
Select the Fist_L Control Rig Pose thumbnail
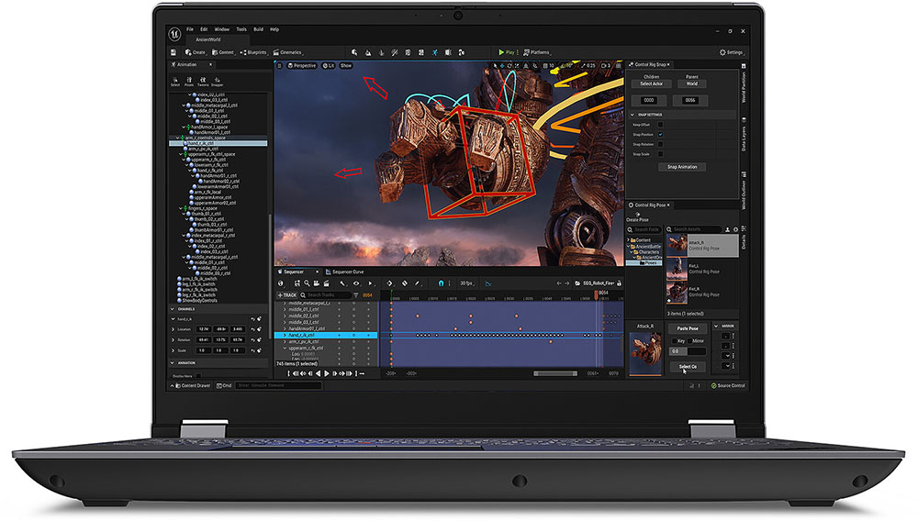tap(677, 269)
